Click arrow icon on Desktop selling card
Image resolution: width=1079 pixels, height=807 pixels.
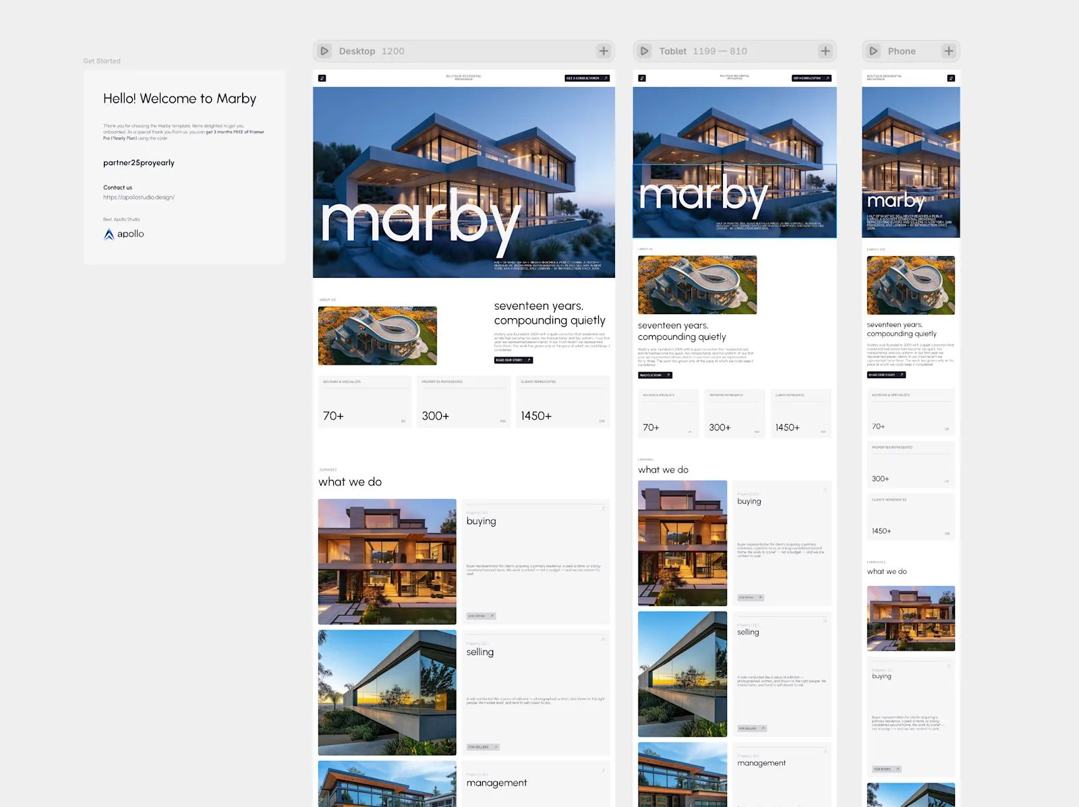(x=603, y=639)
